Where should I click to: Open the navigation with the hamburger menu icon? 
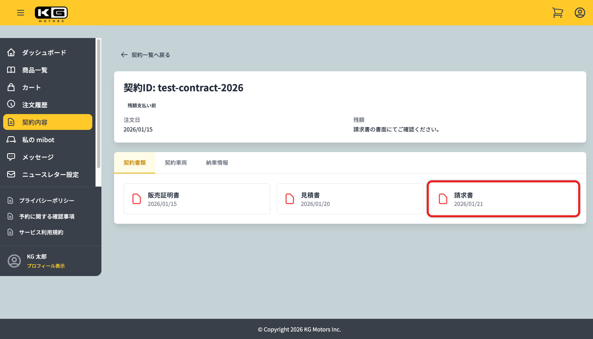coord(21,12)
